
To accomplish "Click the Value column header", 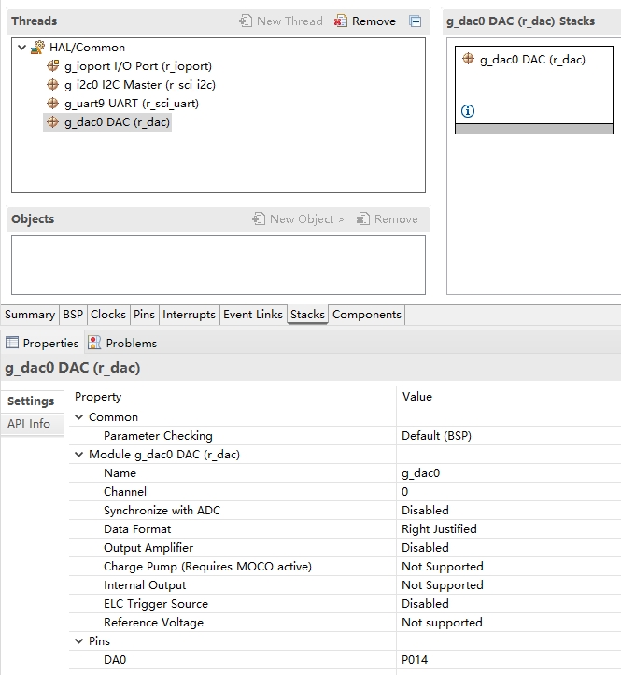I will (x=416, y=397).
